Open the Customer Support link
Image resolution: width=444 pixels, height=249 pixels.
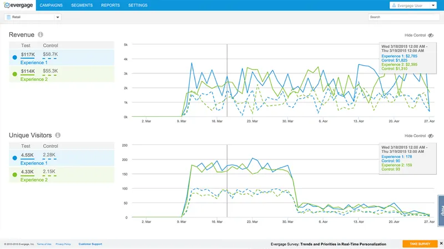pyautogui.click(x=90, y=244)
